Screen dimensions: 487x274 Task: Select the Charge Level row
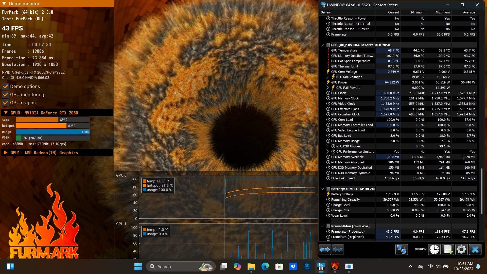[x=398, y=205]
